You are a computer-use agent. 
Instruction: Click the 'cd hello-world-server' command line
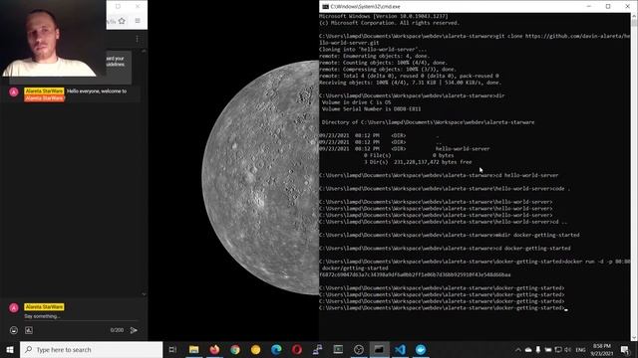click(439, 175)
